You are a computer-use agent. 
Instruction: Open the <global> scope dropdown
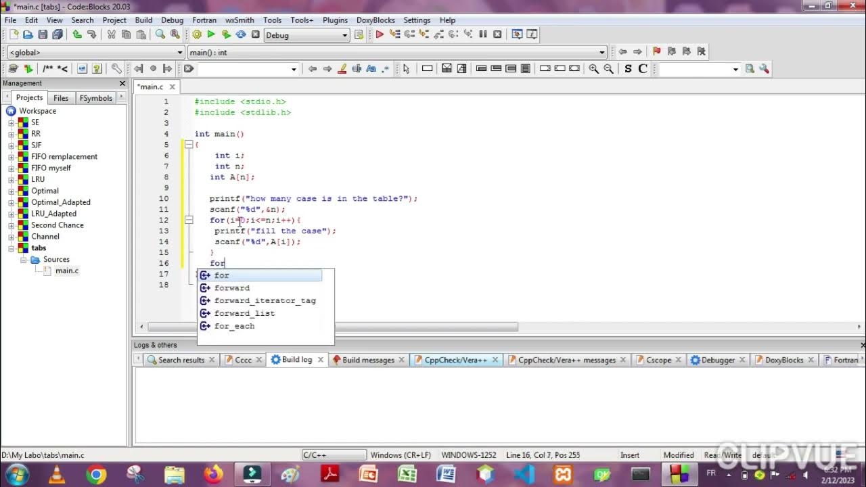[x=180, y=52]
